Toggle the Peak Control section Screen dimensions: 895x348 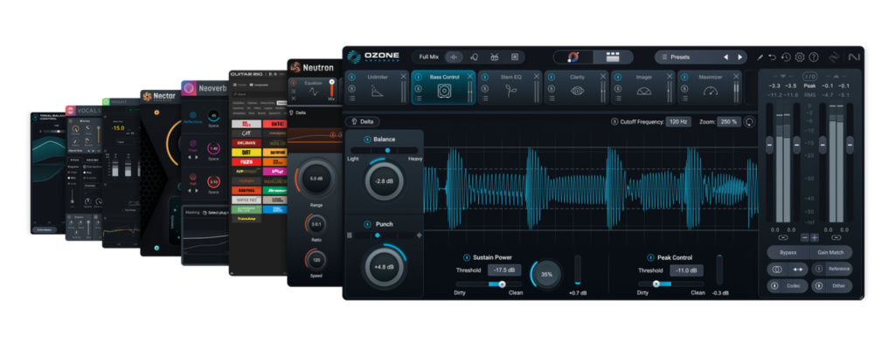[x=650, y=257]
